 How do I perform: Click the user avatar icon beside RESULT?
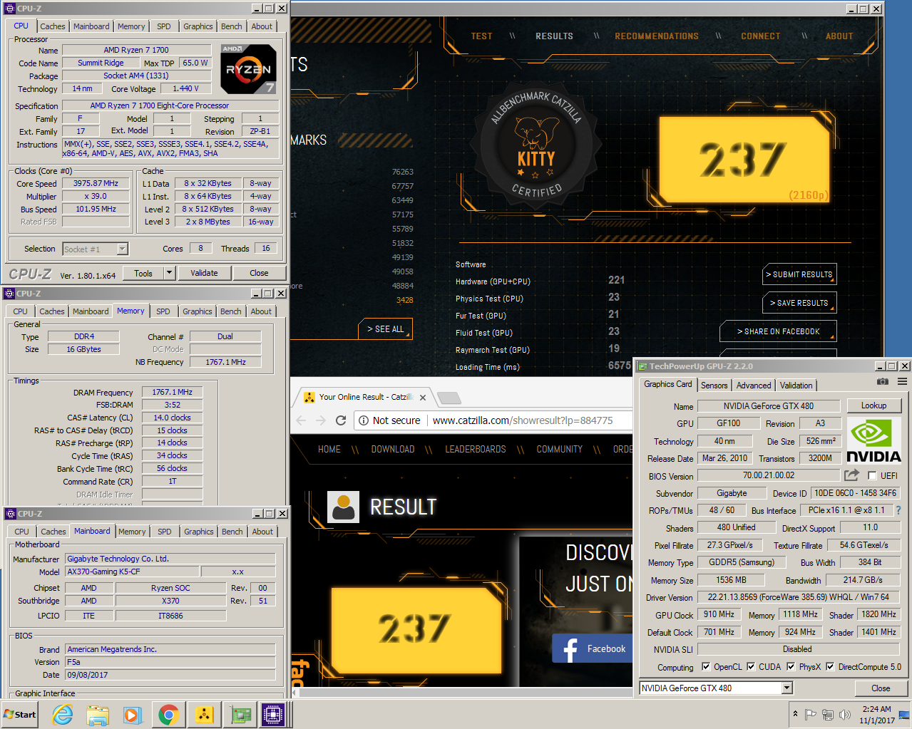(343, 507)
